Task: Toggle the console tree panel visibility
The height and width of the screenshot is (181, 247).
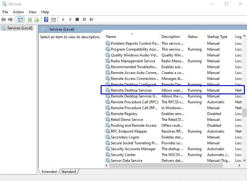Action: pos(20,19)
